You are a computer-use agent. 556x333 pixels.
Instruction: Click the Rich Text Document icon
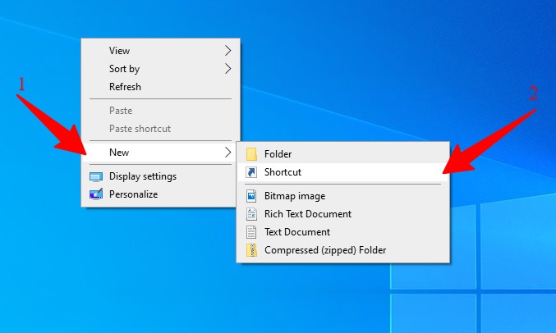(251, 214)
